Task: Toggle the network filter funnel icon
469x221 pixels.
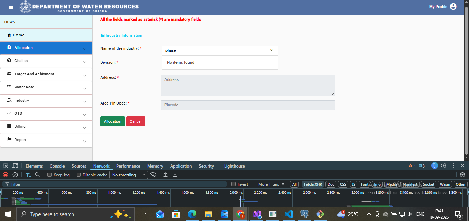Action: click(28, 175)
